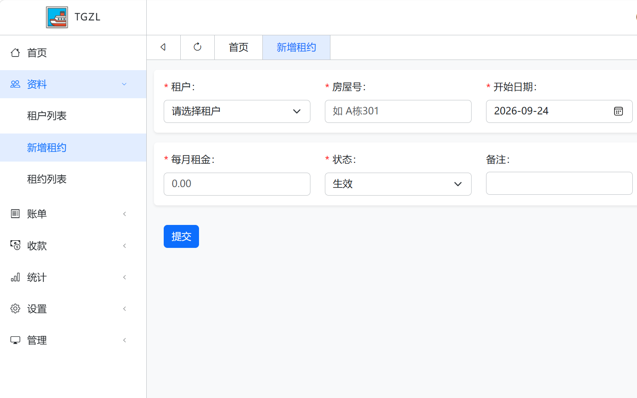
Task: Click the monitor icon beside 管理
Action: 15,340
